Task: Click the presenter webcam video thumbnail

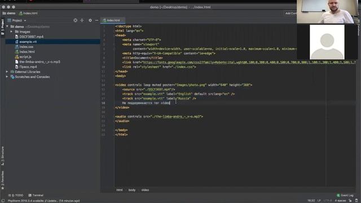Action: coord(327,11)
